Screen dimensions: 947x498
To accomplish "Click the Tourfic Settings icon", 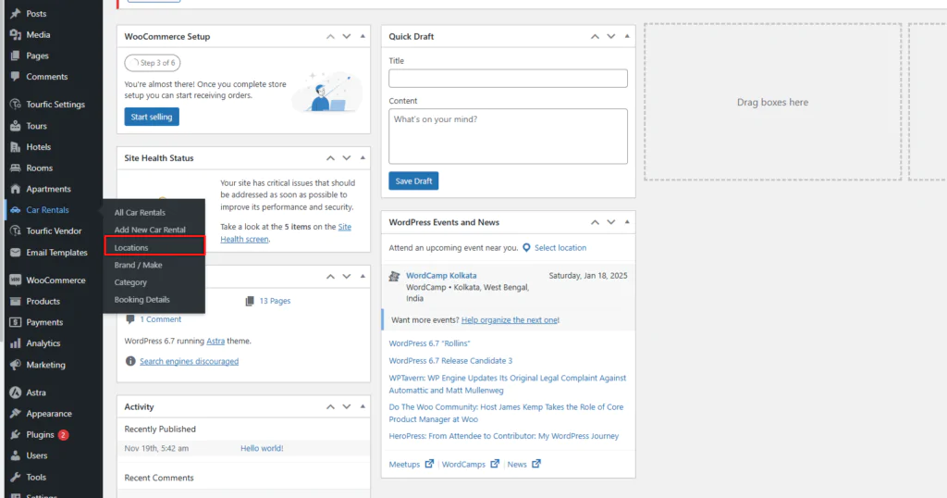I will [16, 104].
